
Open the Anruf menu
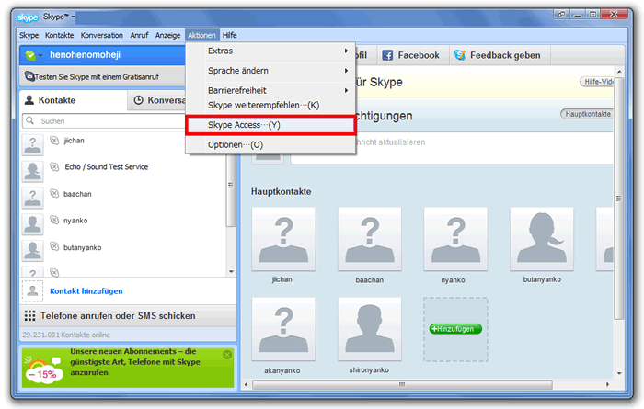click(x=139, y=35)
